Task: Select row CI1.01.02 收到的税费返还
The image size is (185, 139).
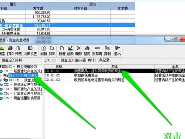Action: point(115,75)
